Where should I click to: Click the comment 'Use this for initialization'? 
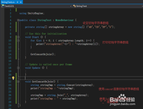(46, 34)
